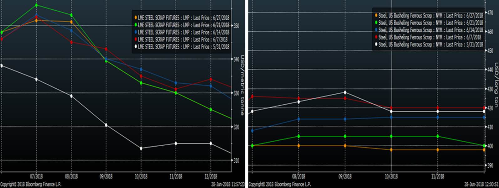Click US Busheling Ferrous Scrap 5/31/2018 legend text

click(431, 44)
